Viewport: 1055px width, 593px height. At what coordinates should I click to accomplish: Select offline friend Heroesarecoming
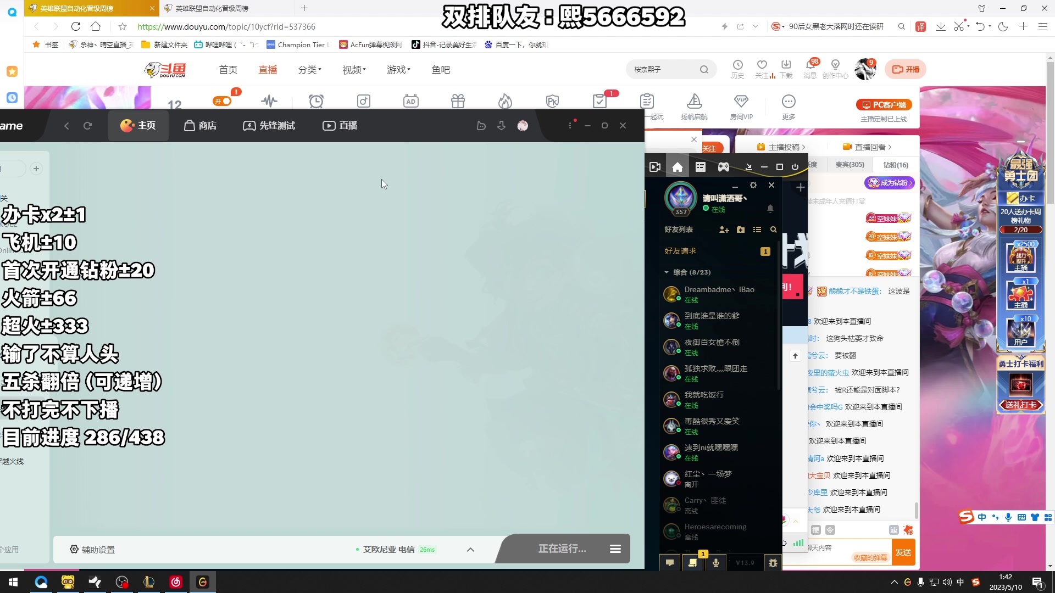pos(719,532)
